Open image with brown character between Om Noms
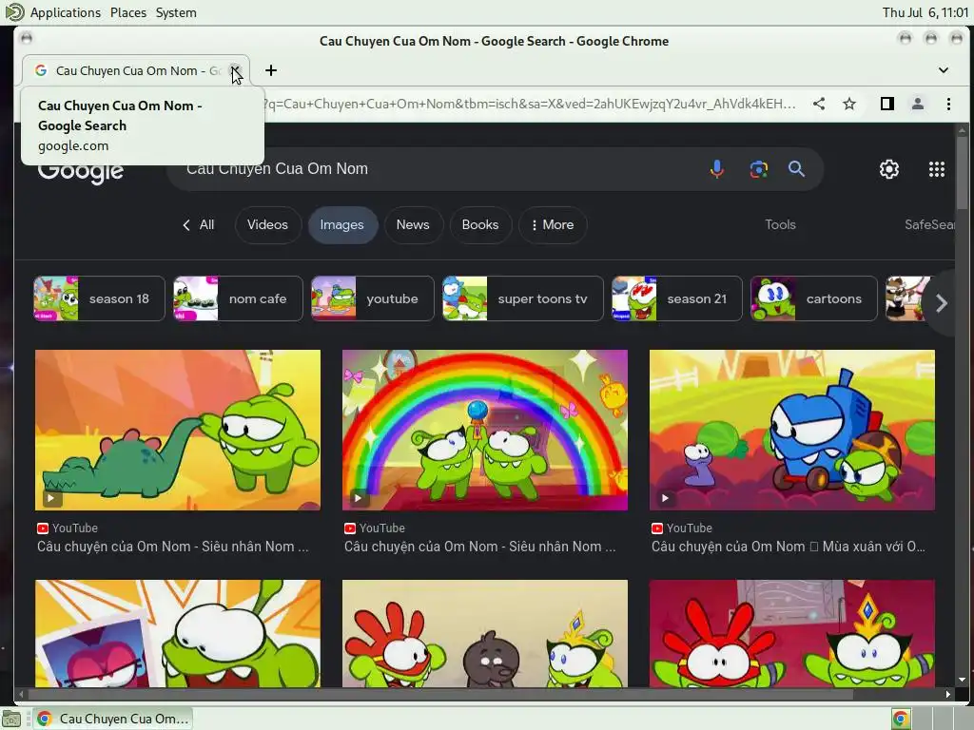 (x=484, y=633)
